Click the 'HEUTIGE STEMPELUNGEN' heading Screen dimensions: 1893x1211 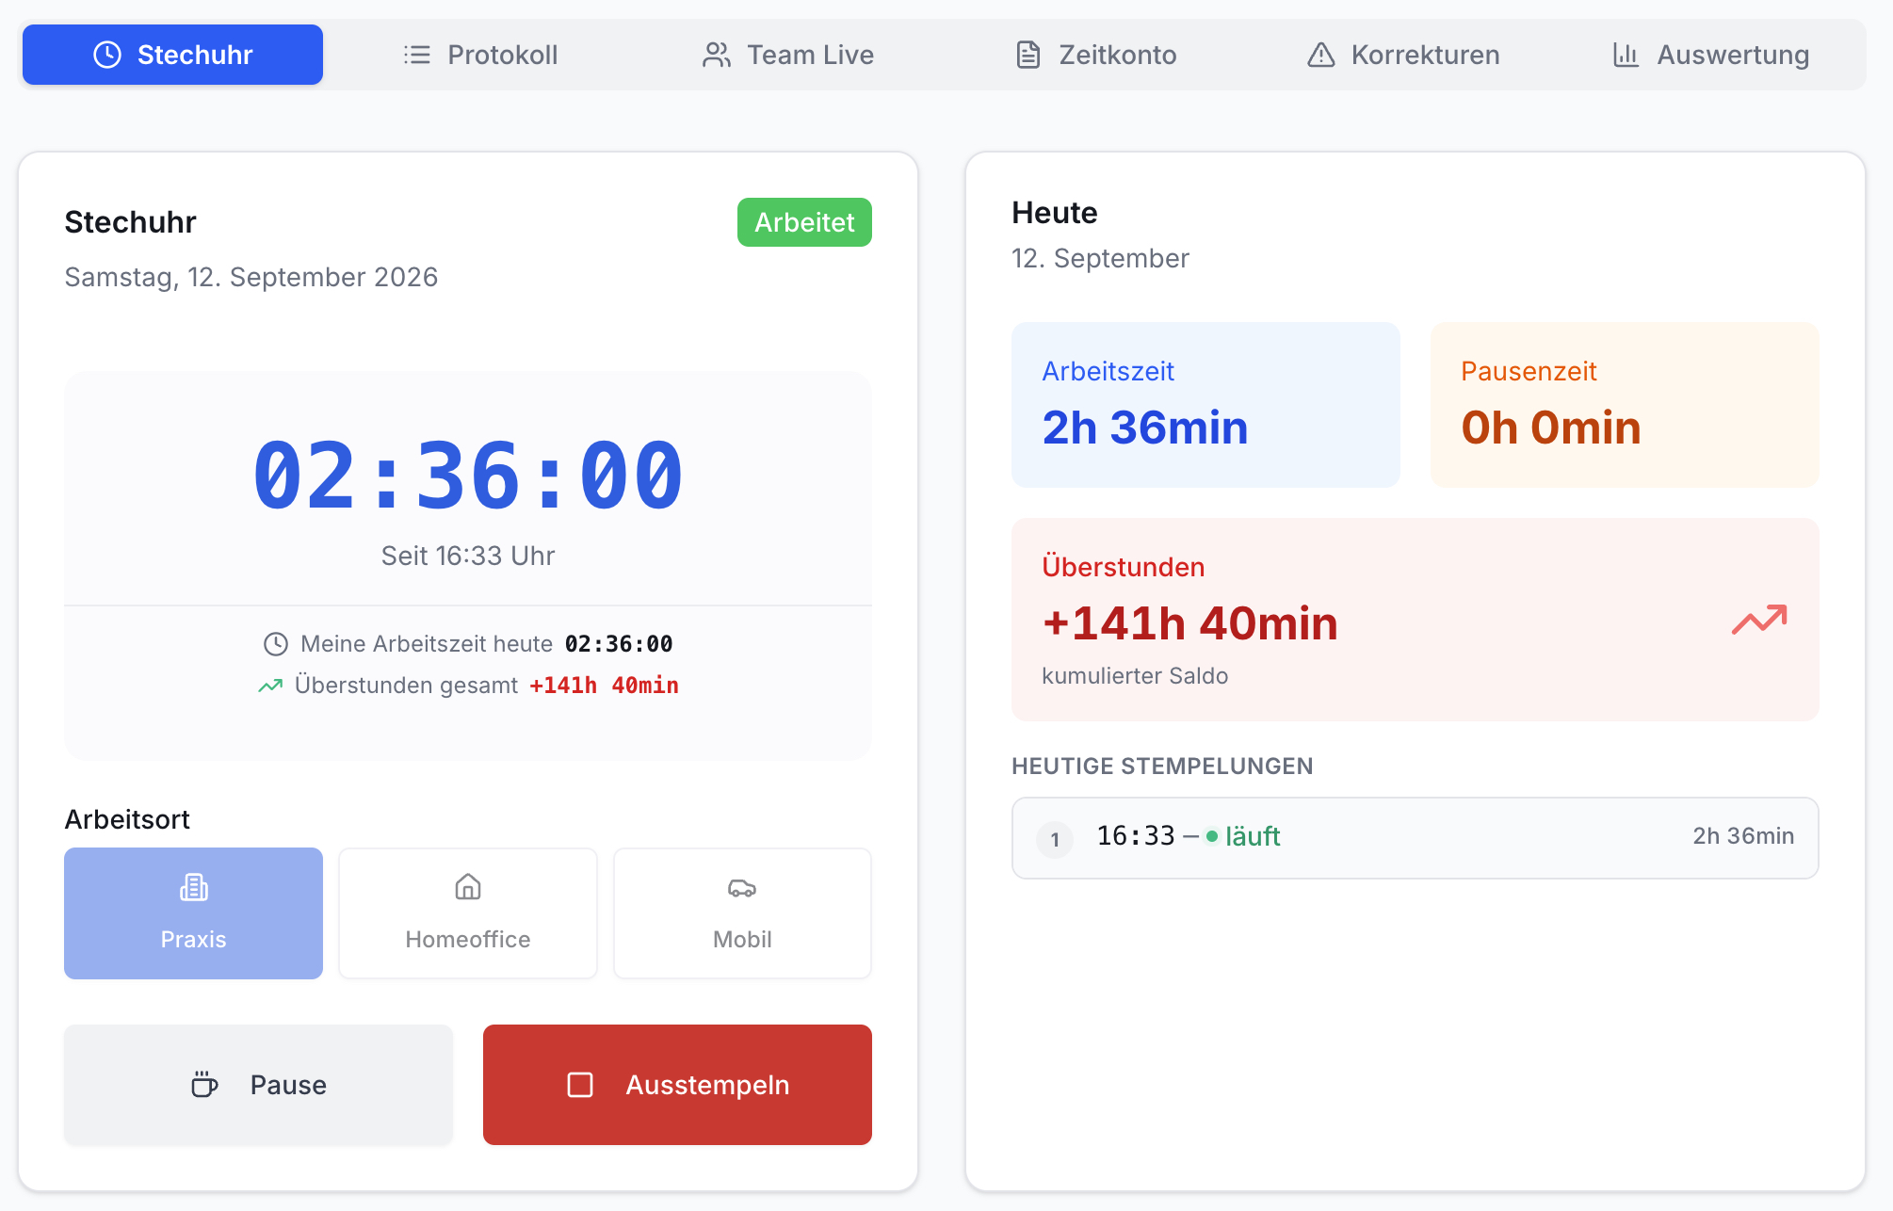1162,767
